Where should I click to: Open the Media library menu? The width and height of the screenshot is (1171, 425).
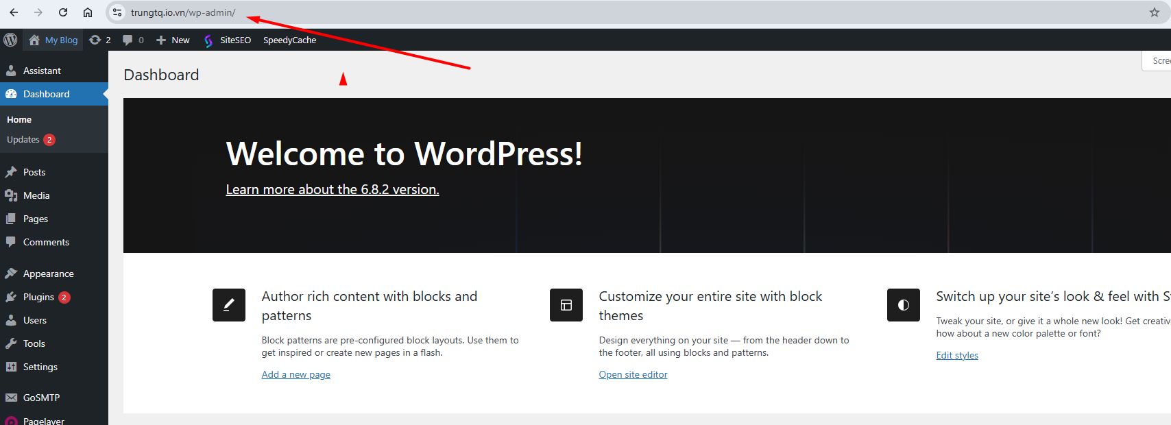click(54, 195)
